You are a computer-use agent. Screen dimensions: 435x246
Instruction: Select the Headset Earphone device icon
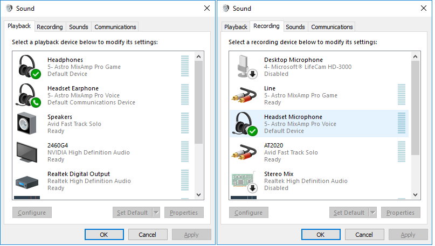coord(29,95)
